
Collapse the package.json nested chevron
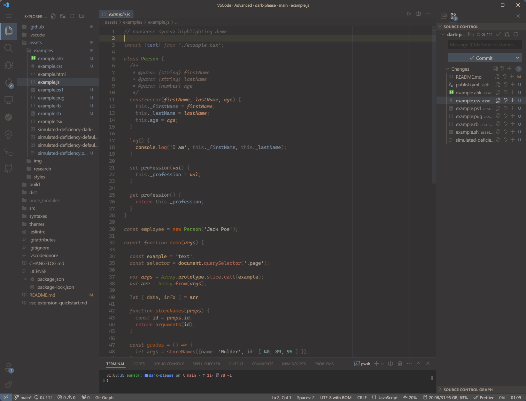click(26, 279)
